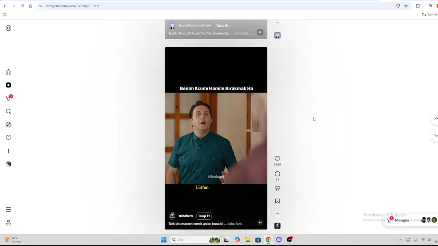Click the browser home button
The height and width of the screenshot is (246, 438).
(31, 6)
